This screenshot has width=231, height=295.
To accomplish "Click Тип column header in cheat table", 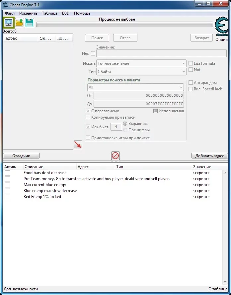I will click(153, 167).
